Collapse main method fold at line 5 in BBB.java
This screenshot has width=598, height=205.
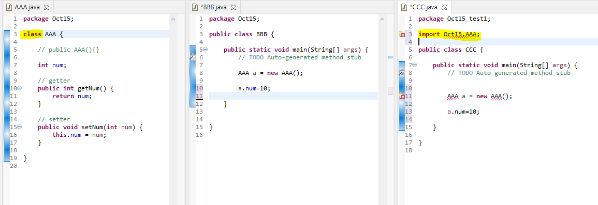[205, 49]
